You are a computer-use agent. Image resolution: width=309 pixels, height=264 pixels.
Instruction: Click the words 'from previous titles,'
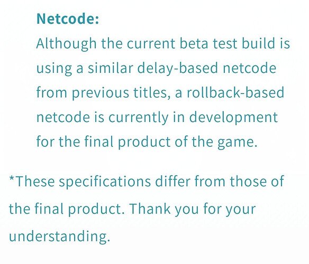[x=103, y=92]
